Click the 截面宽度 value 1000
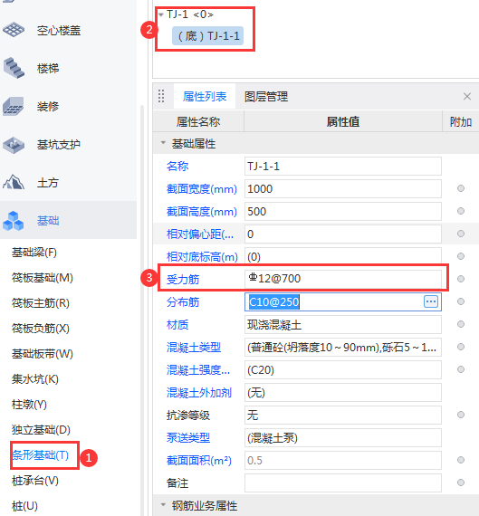The width and height of the screenshot is (479, 516). (x=342, y=189)
